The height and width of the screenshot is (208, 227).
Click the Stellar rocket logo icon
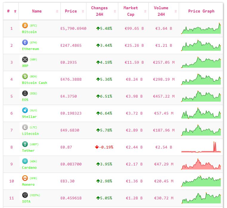coord(25,110)
